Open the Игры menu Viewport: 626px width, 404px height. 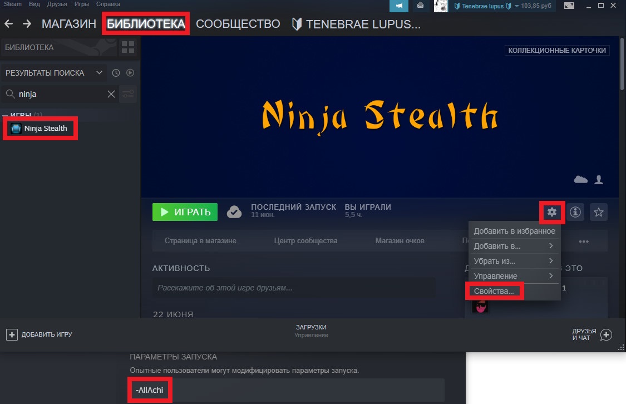click(81, 4)
